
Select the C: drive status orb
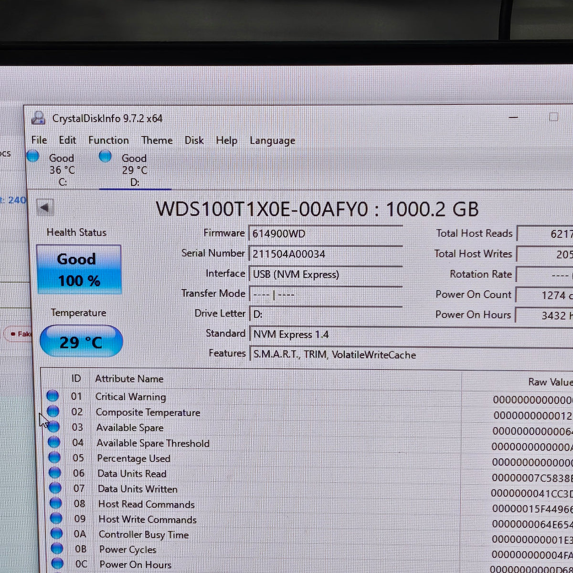[x=33, y=156]
